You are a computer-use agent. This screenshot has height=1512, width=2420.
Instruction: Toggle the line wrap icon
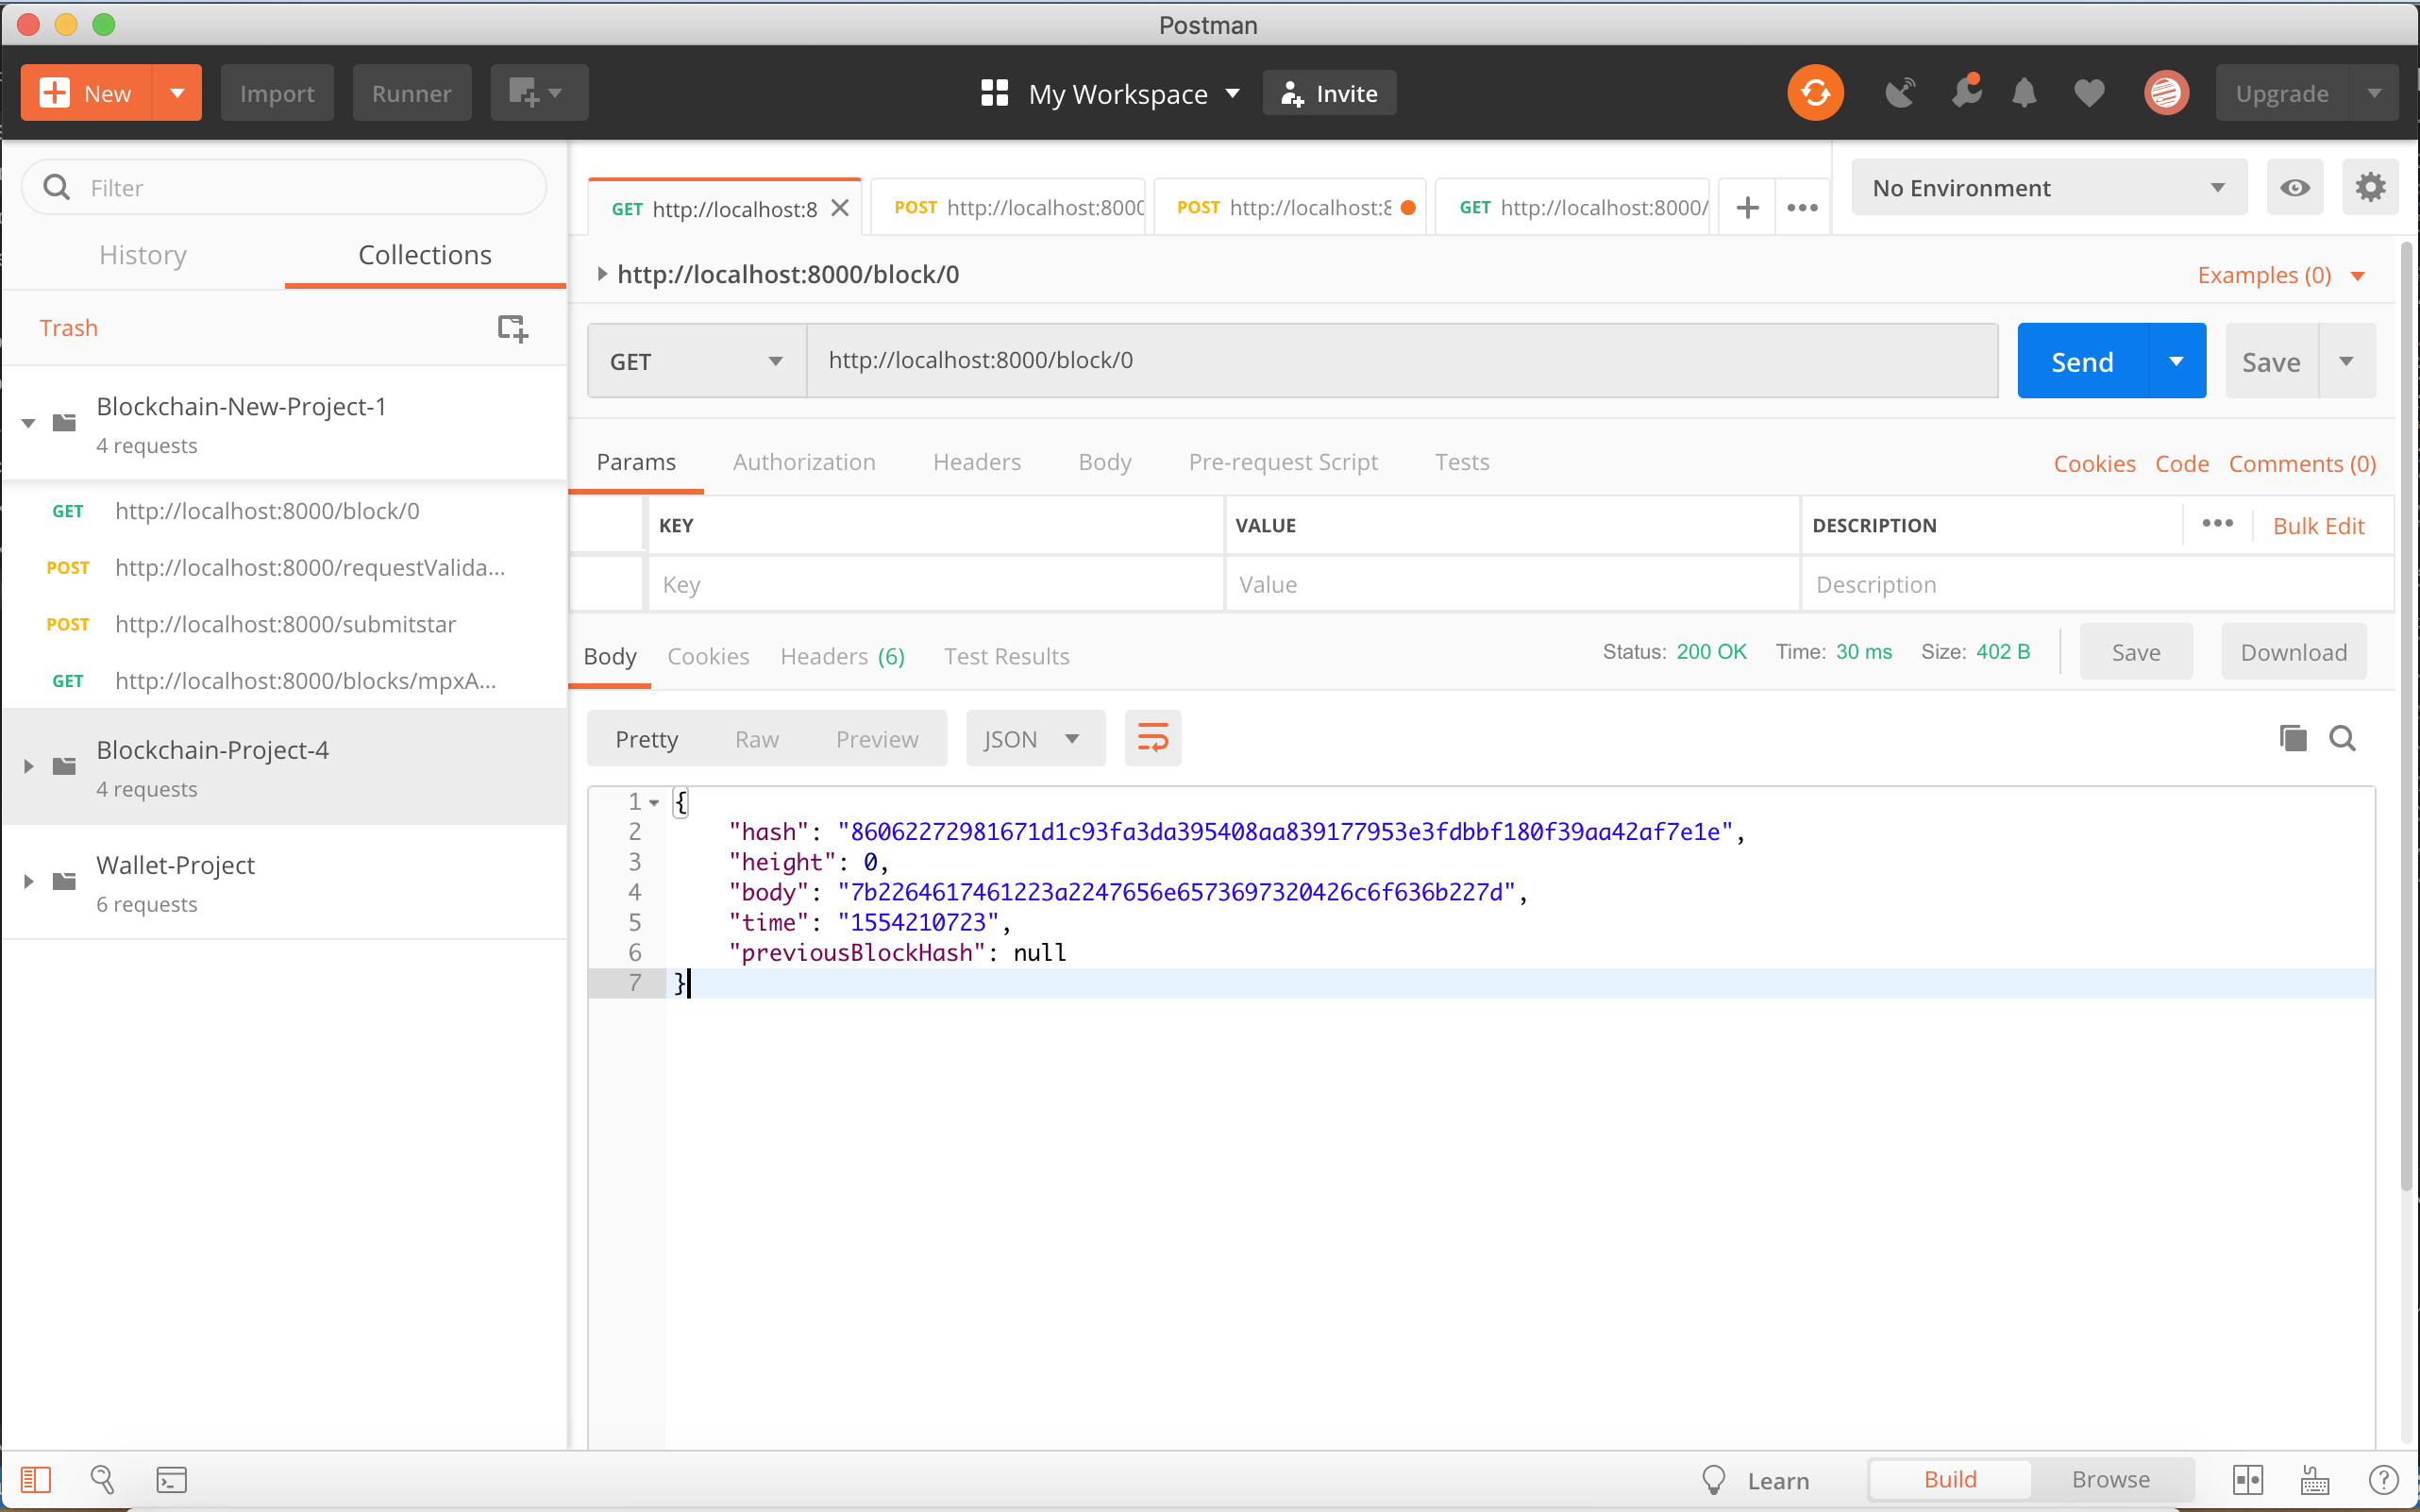click(1152, 739)
